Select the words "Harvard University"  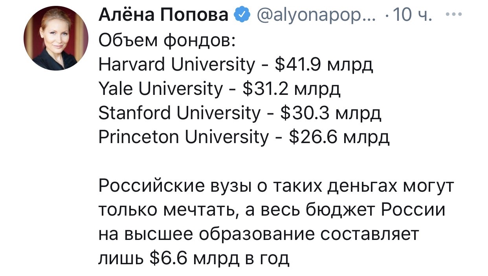176,65
